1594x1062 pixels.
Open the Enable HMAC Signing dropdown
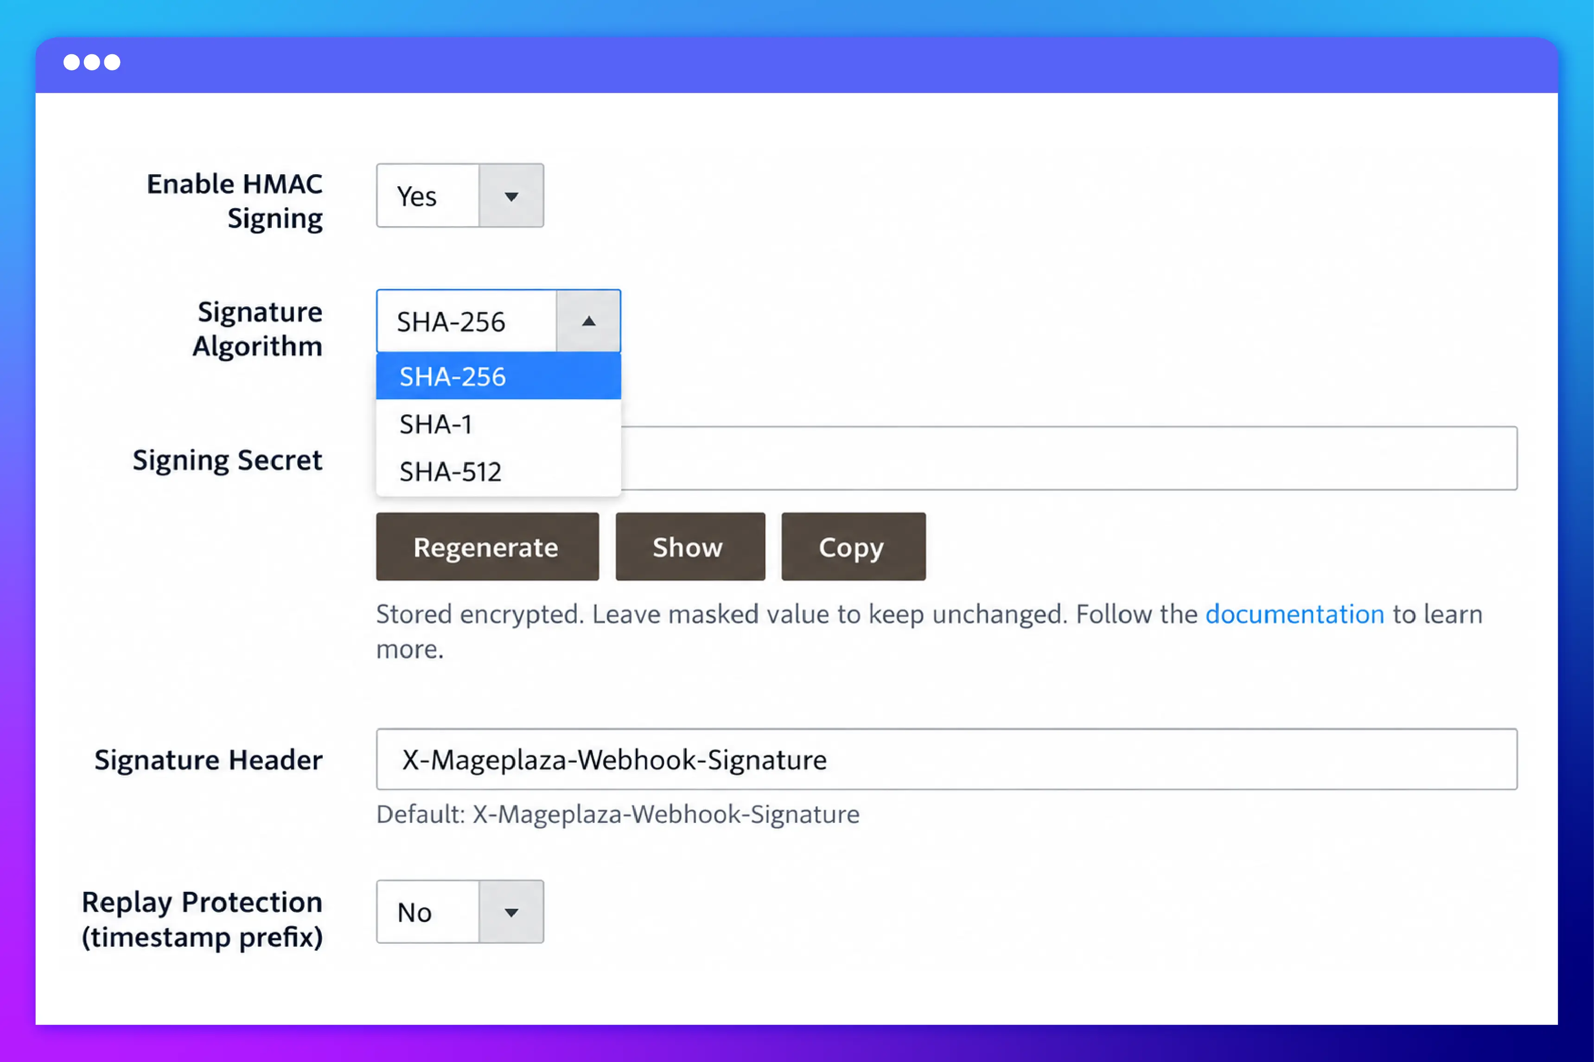(459, 196)
